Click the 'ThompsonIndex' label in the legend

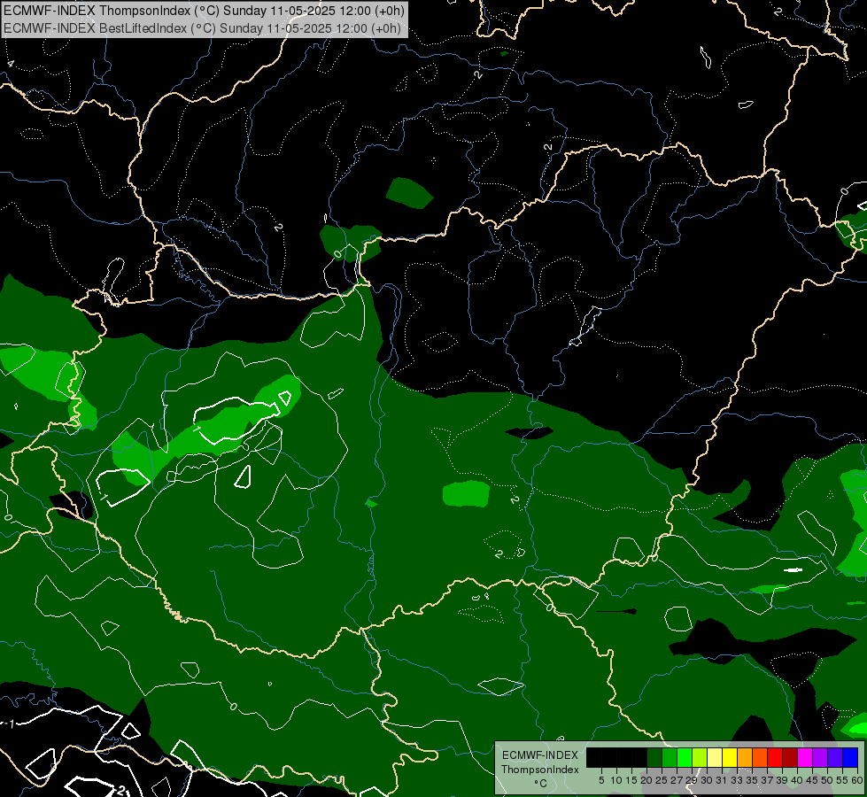coord(540,770)
